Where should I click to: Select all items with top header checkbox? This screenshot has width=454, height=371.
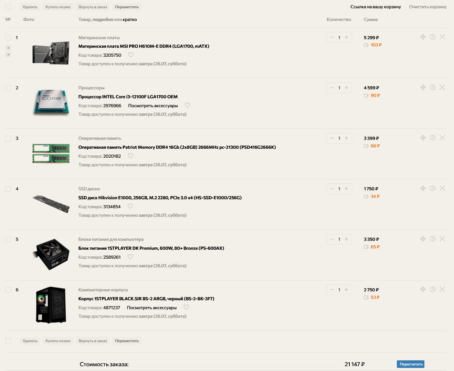pos(8,7)
